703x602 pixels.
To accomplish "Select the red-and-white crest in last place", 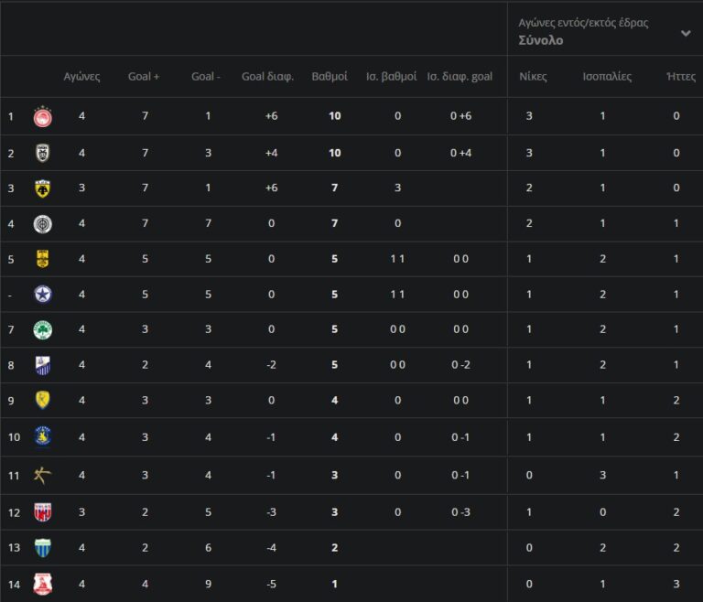I will [42, 583].
